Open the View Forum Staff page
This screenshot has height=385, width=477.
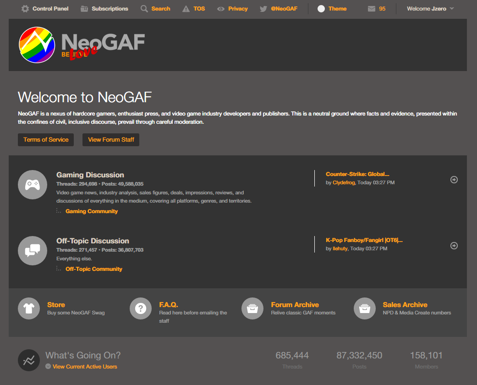tap(110, 140)
